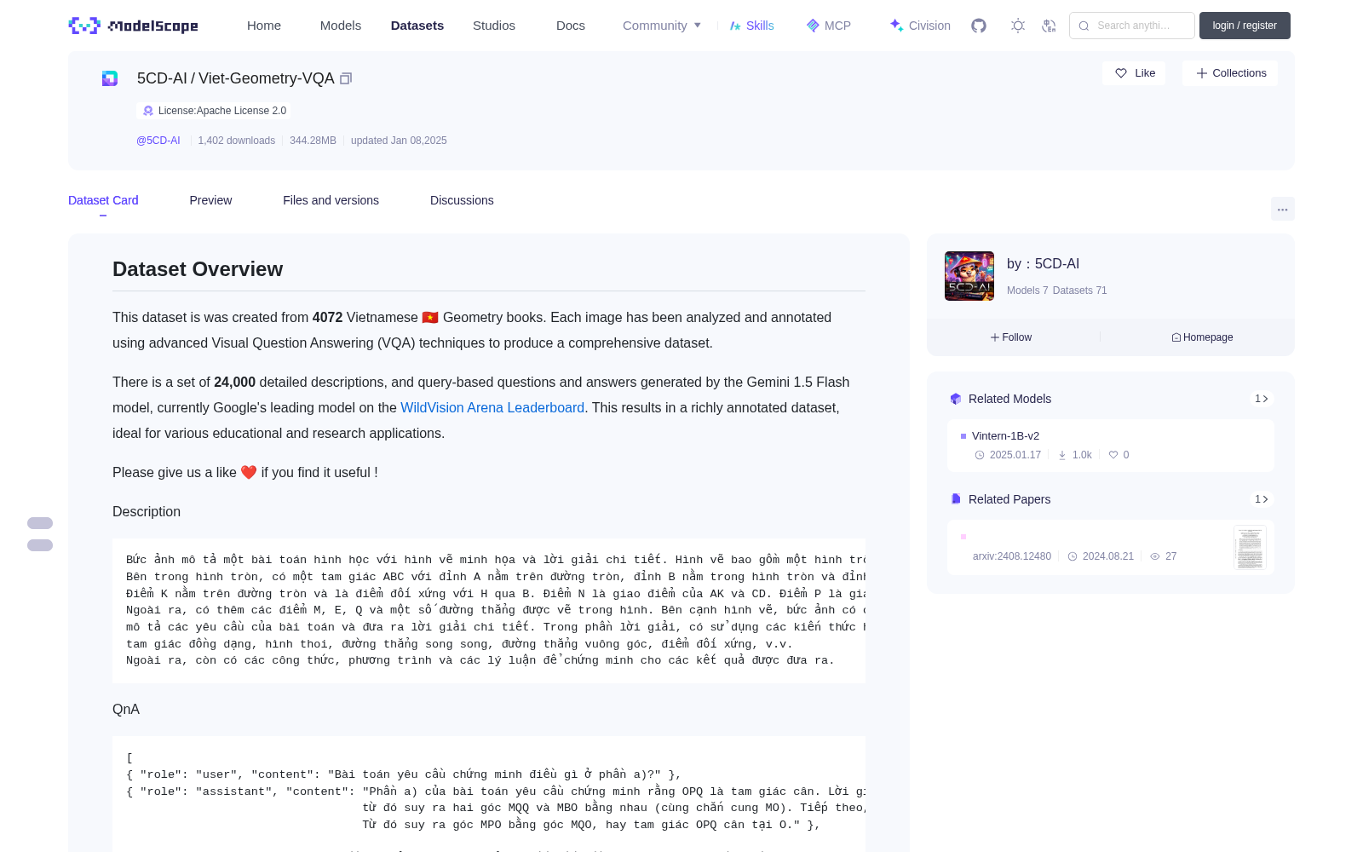Follow the 5CD-AI organization
This screenshot has height=852, width=1363.
click(1011, 337)
